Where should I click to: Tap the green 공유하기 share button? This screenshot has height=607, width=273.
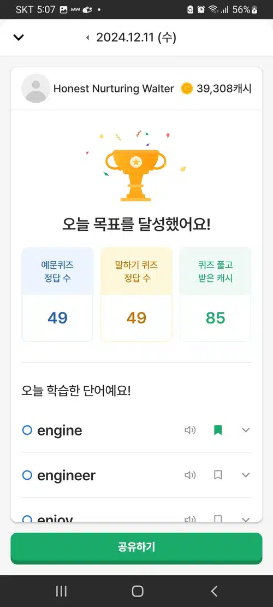click(136, 547)
